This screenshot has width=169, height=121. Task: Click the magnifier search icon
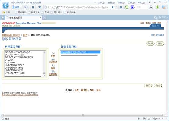coord(151,7)
